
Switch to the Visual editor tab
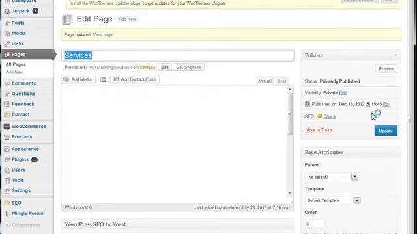click(265, 81)
